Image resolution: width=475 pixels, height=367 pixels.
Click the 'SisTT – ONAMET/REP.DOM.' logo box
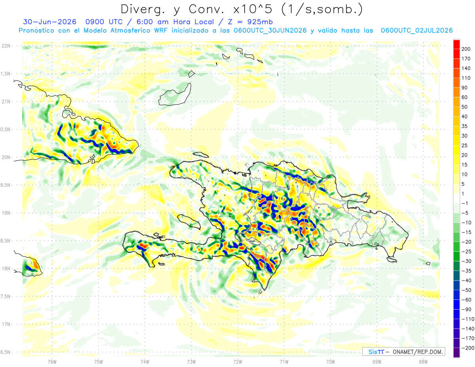[x=404, y=352]
